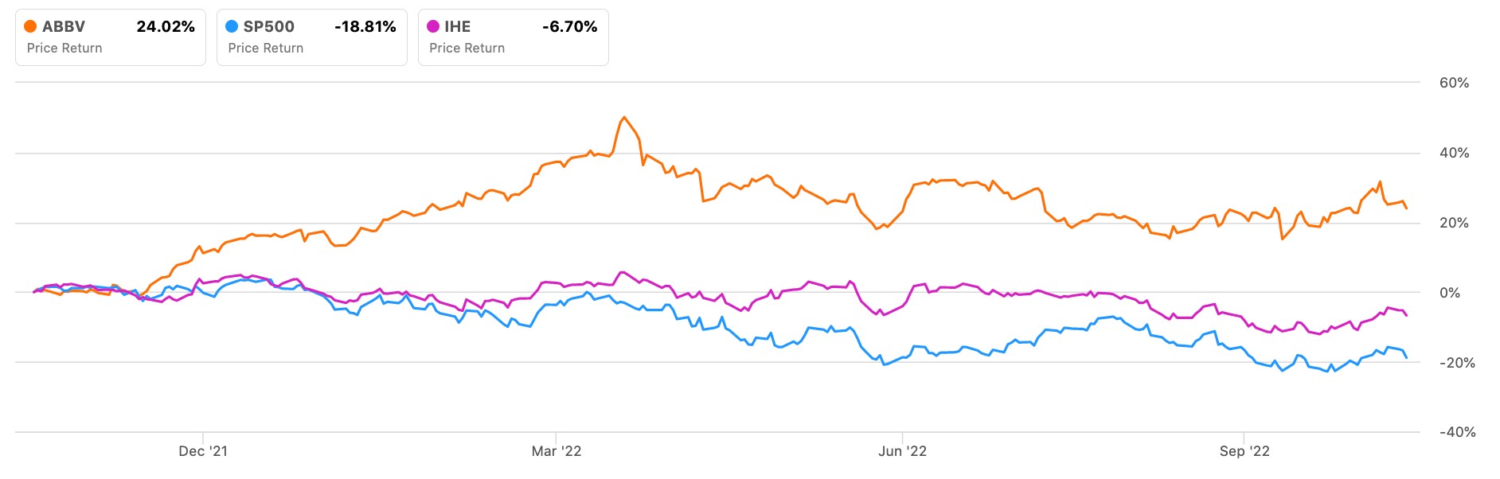
Task: Click the Dec '21 x-axis label
Action: tap(203, 451)
